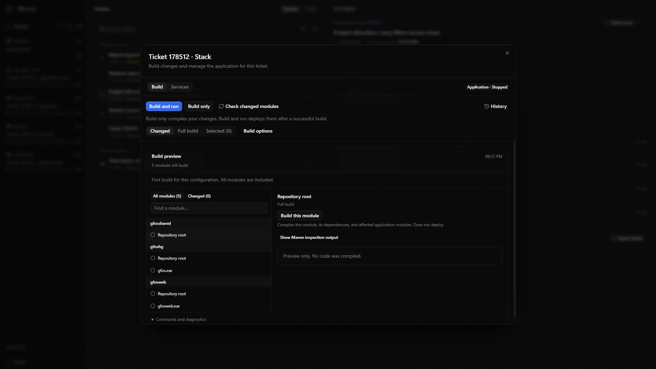Click the Build this module button
The width and height of the screenshot is (656, 369).
pyautogui.click(x=300, y=216)
